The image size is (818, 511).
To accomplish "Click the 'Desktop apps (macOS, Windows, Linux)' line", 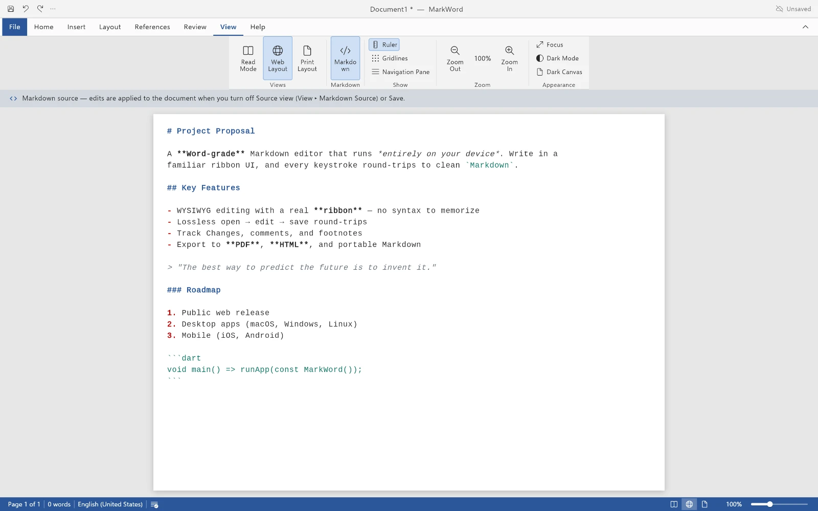I will point(262,324).
